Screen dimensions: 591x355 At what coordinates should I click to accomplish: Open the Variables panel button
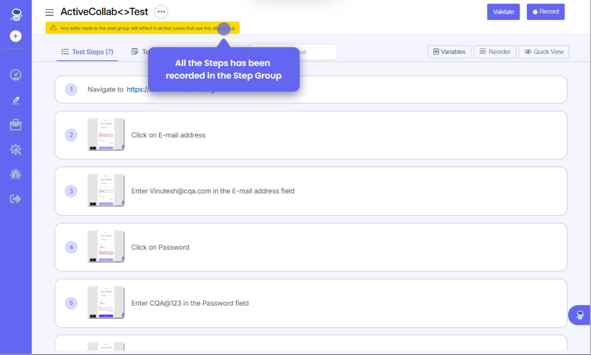[x=449, y=52]
